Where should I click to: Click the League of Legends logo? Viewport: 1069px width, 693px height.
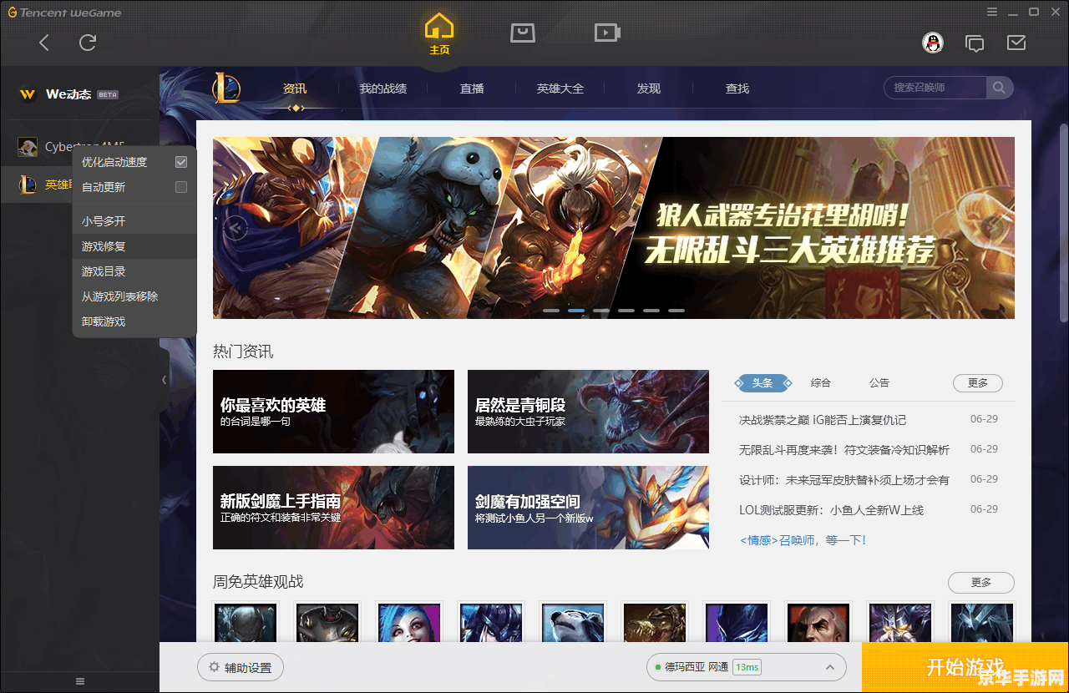point(226,89)
